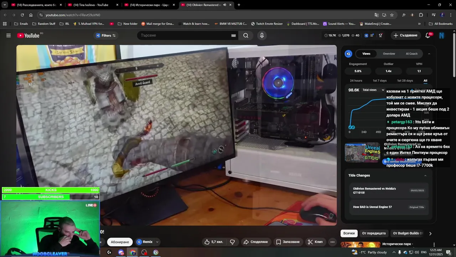The width and height of the screenshot is (456, 257).
Task: Open the vidIQ Filters button
Action: [106, 35]
